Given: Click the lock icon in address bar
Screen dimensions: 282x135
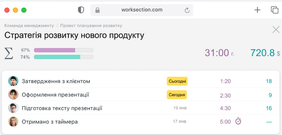Looking at the screenshot, I should (x=98, y=10).
